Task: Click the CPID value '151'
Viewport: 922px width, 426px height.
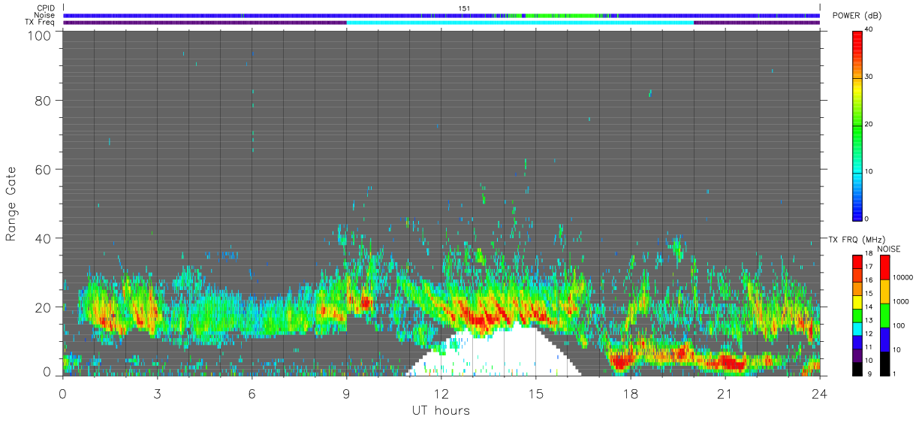Action: tap(464, 8)
